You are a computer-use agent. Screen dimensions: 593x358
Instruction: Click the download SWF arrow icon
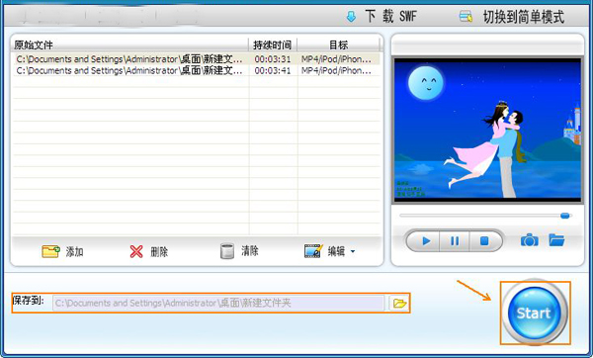click(x=351, y=16)
